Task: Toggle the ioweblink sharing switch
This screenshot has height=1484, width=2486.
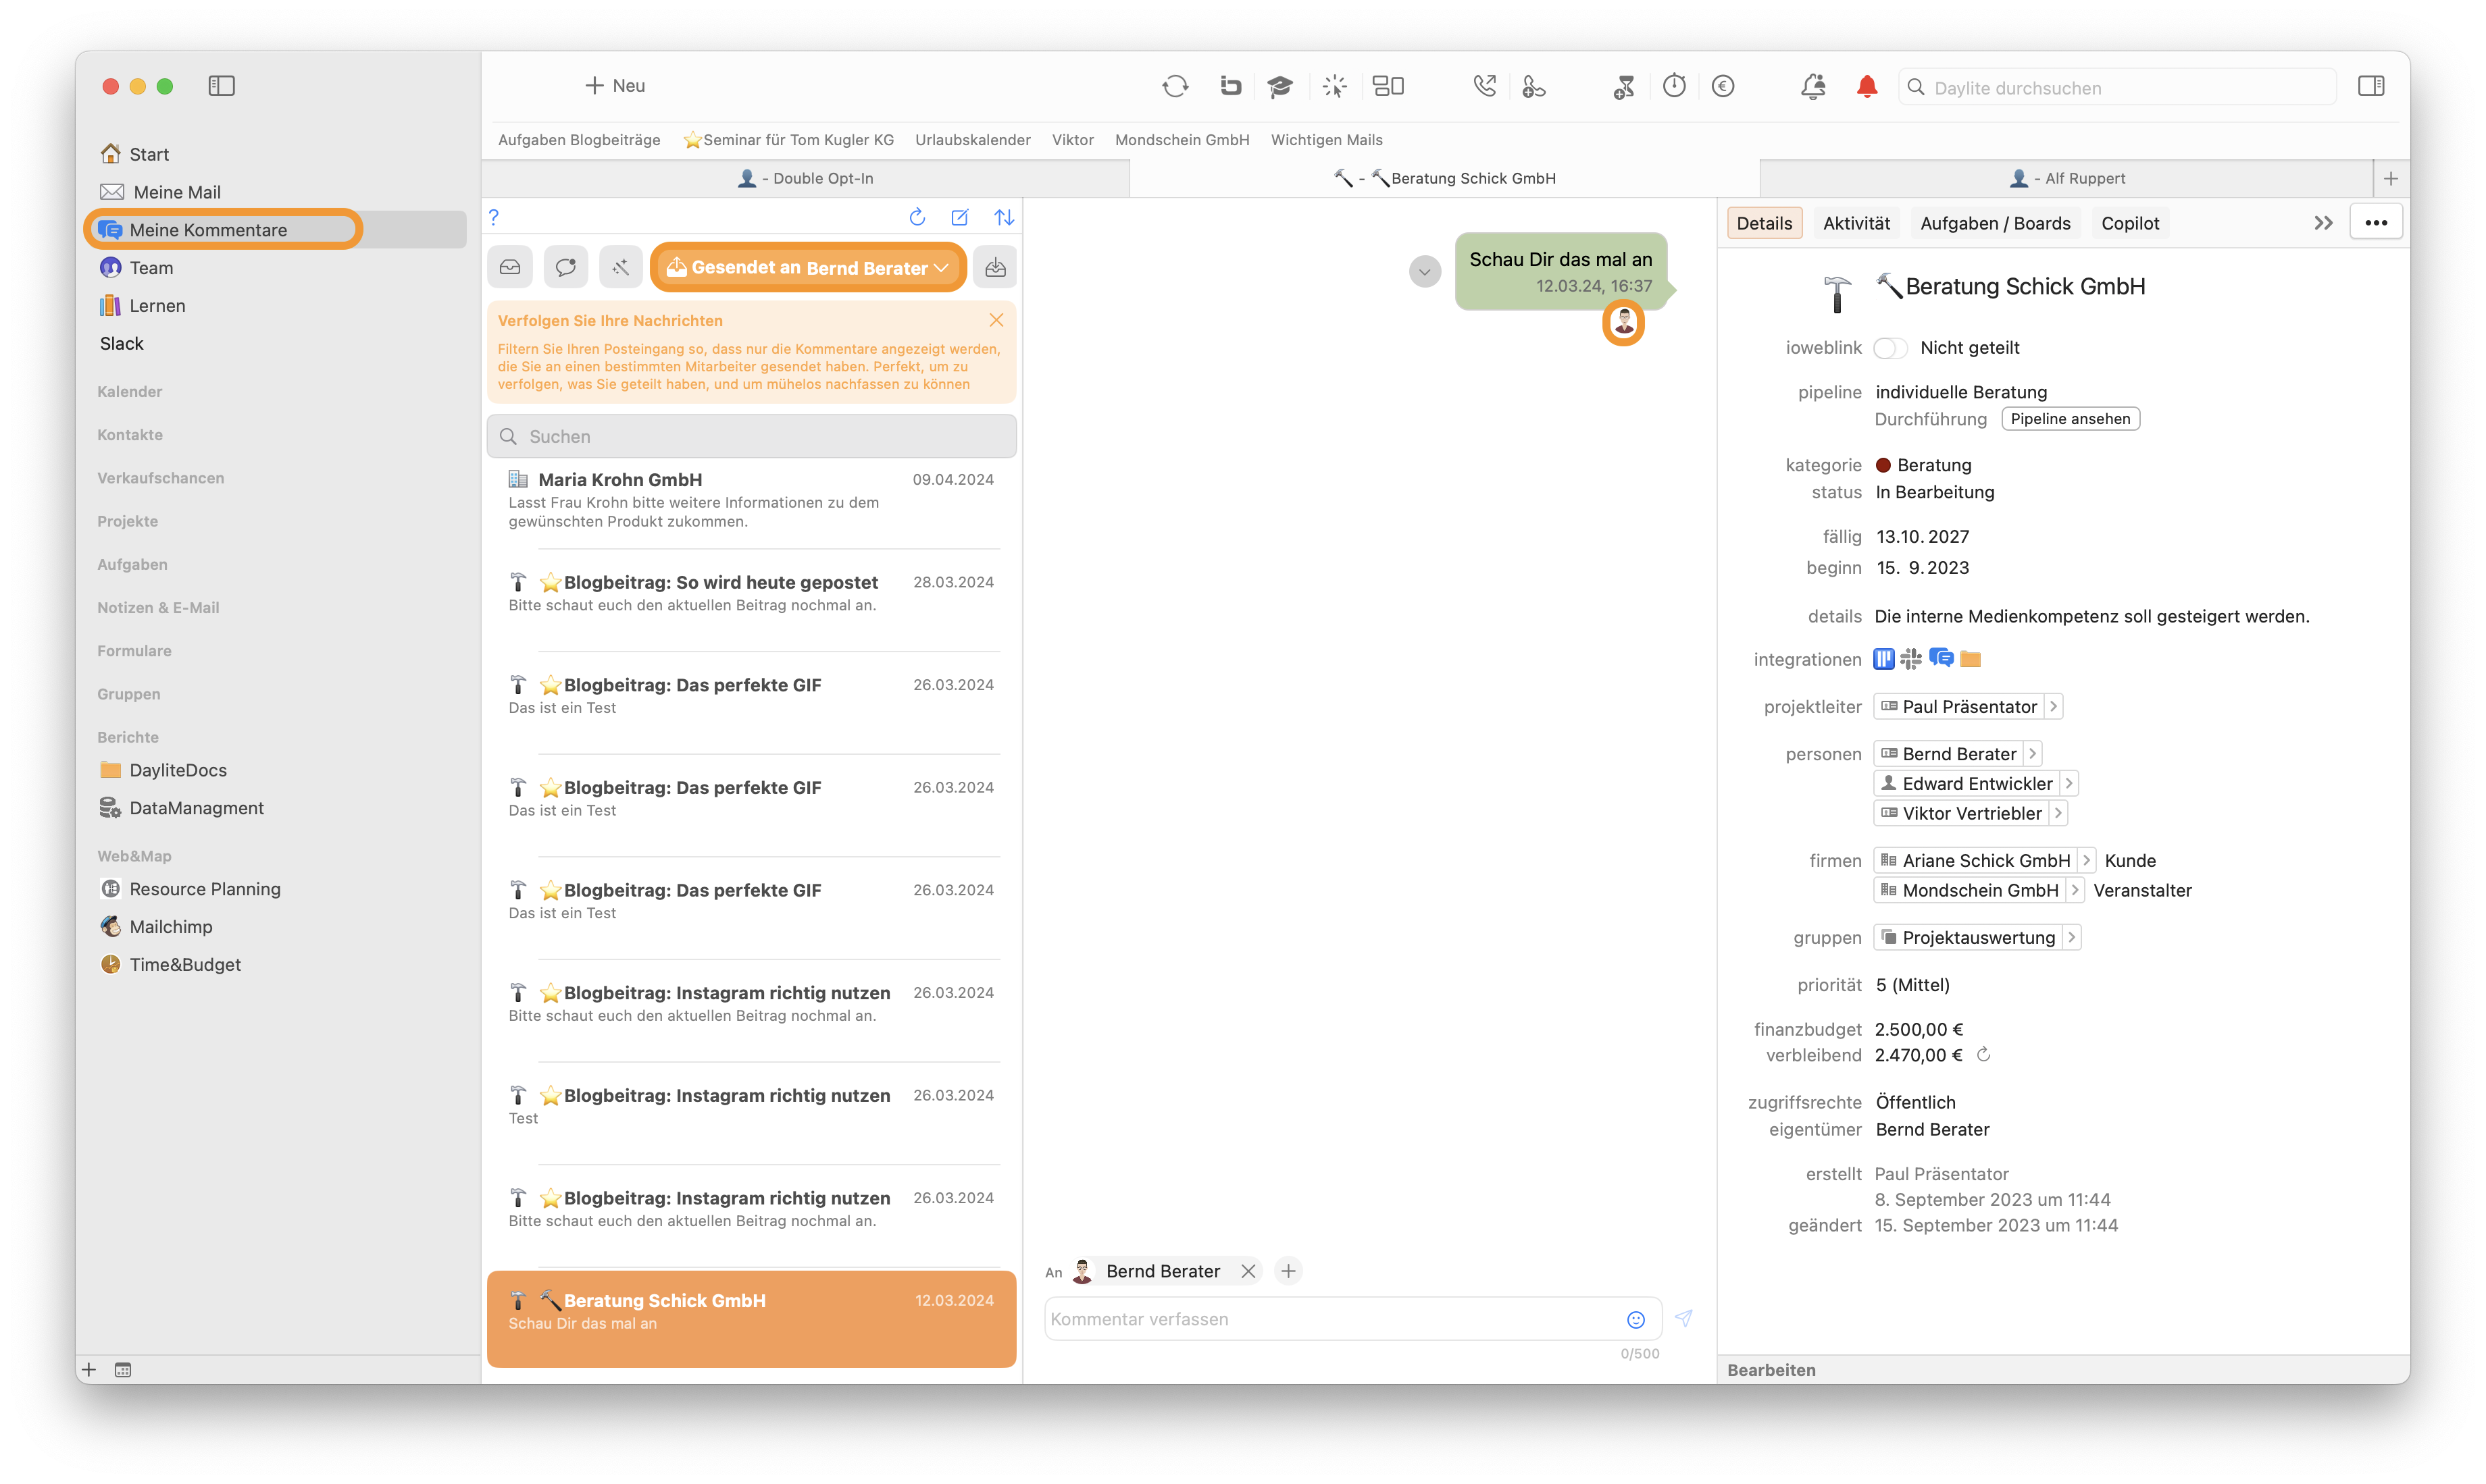Action: coord(1889,348)
